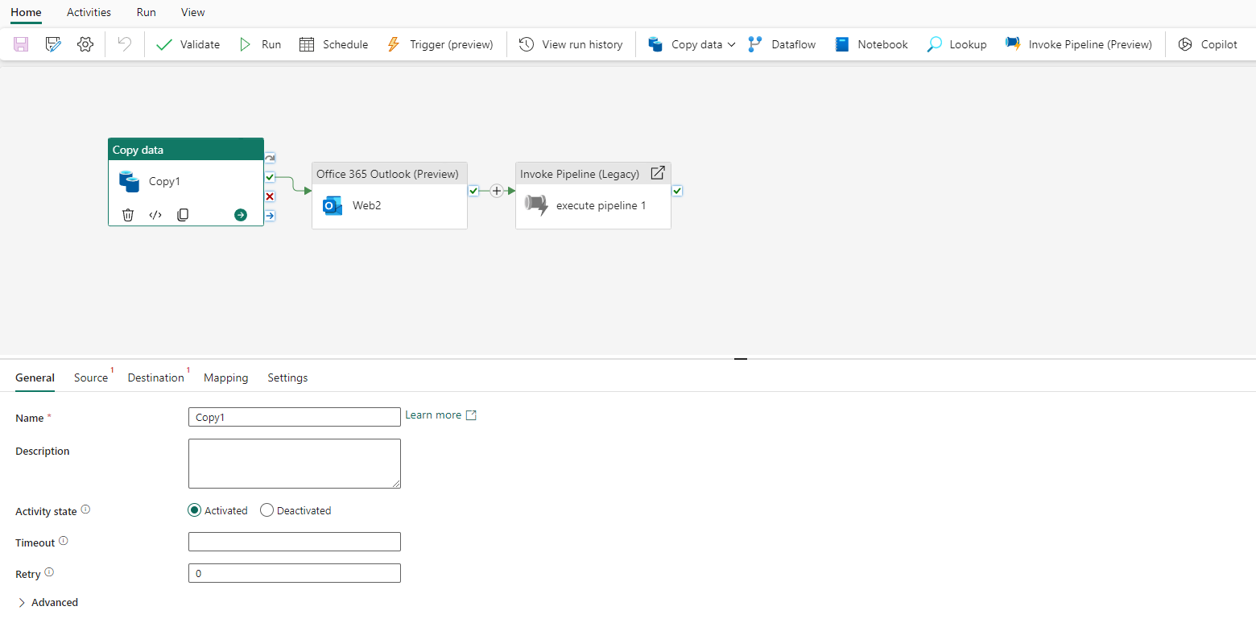
Task: Switch to the Activities tab
Action: (89, 12)
